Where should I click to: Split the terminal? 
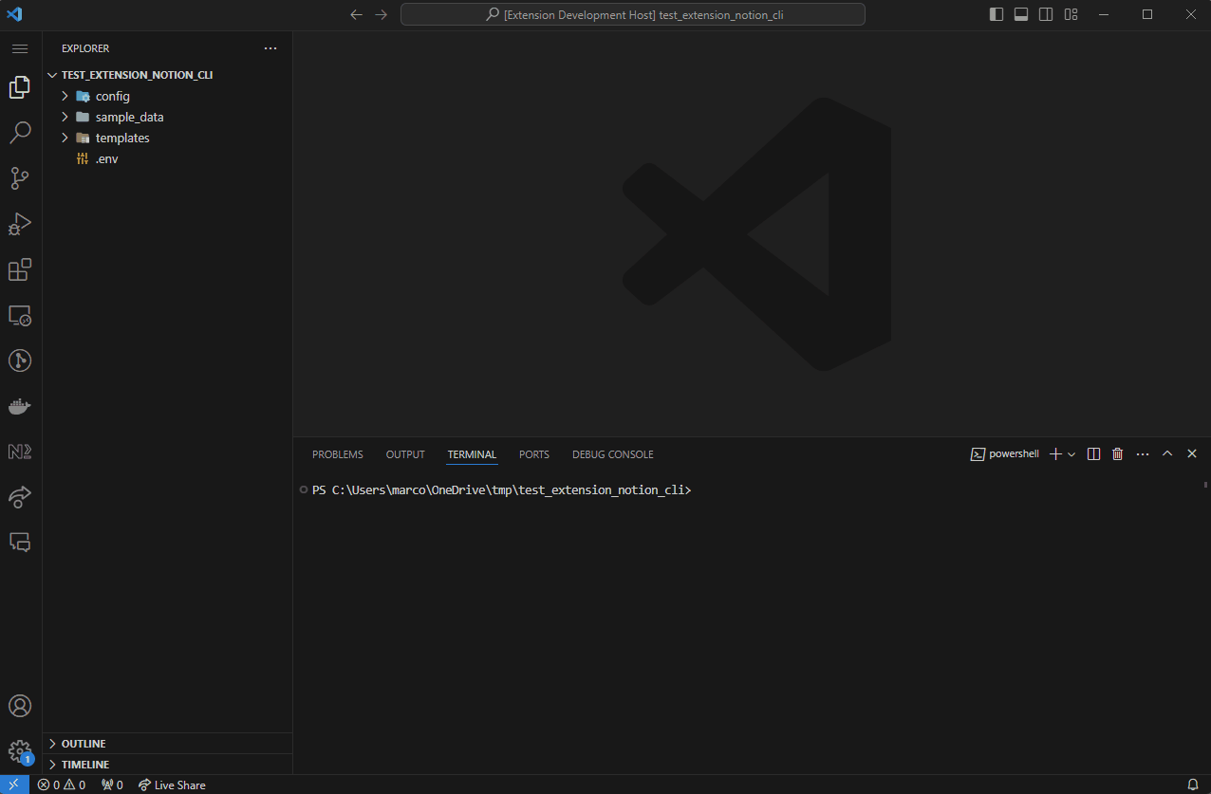click(x=1093, y=454)
